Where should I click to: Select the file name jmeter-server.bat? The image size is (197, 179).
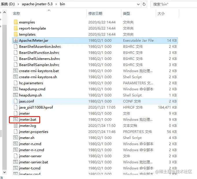[34, 162]
